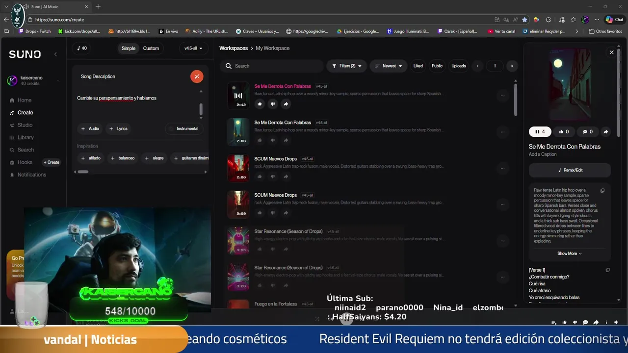Share the SCUM Nuevos Drops 2:09 track
The height and width of the screenshot is (353, 628).
[286, 213]
